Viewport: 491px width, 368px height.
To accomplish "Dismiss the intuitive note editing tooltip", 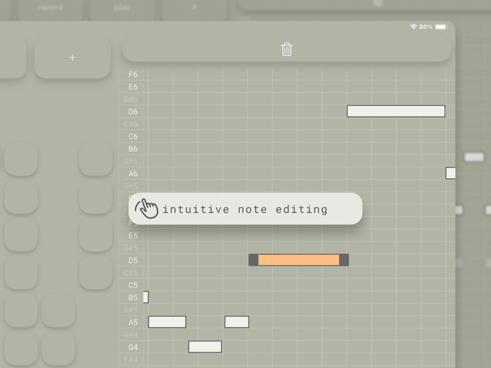I will (245, 209).
